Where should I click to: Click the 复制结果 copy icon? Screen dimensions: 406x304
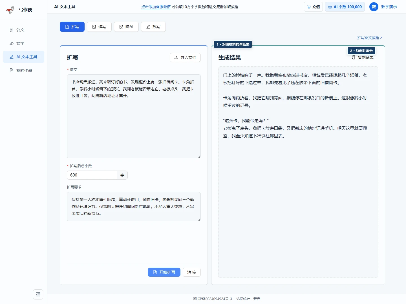pos(354,57)
